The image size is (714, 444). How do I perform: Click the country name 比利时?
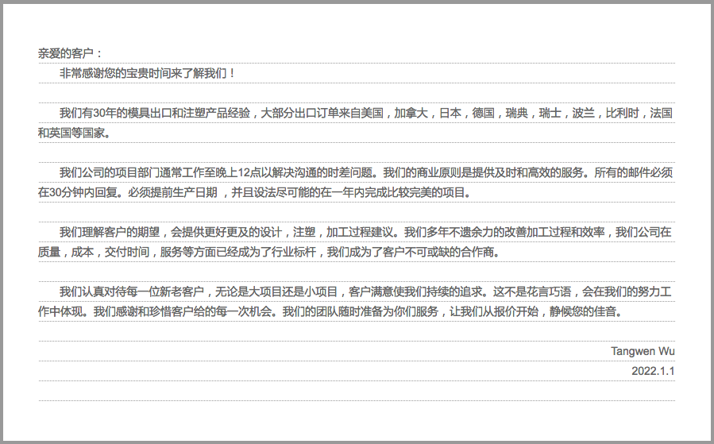(x=622, y=114)
